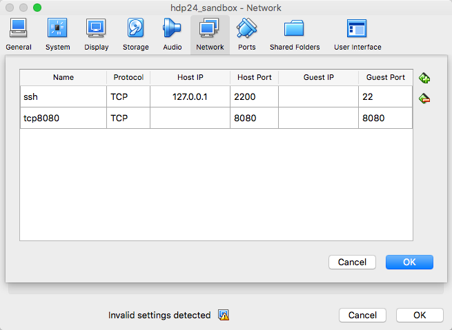
Task: Open the General settings section
Action: point(19,34)
